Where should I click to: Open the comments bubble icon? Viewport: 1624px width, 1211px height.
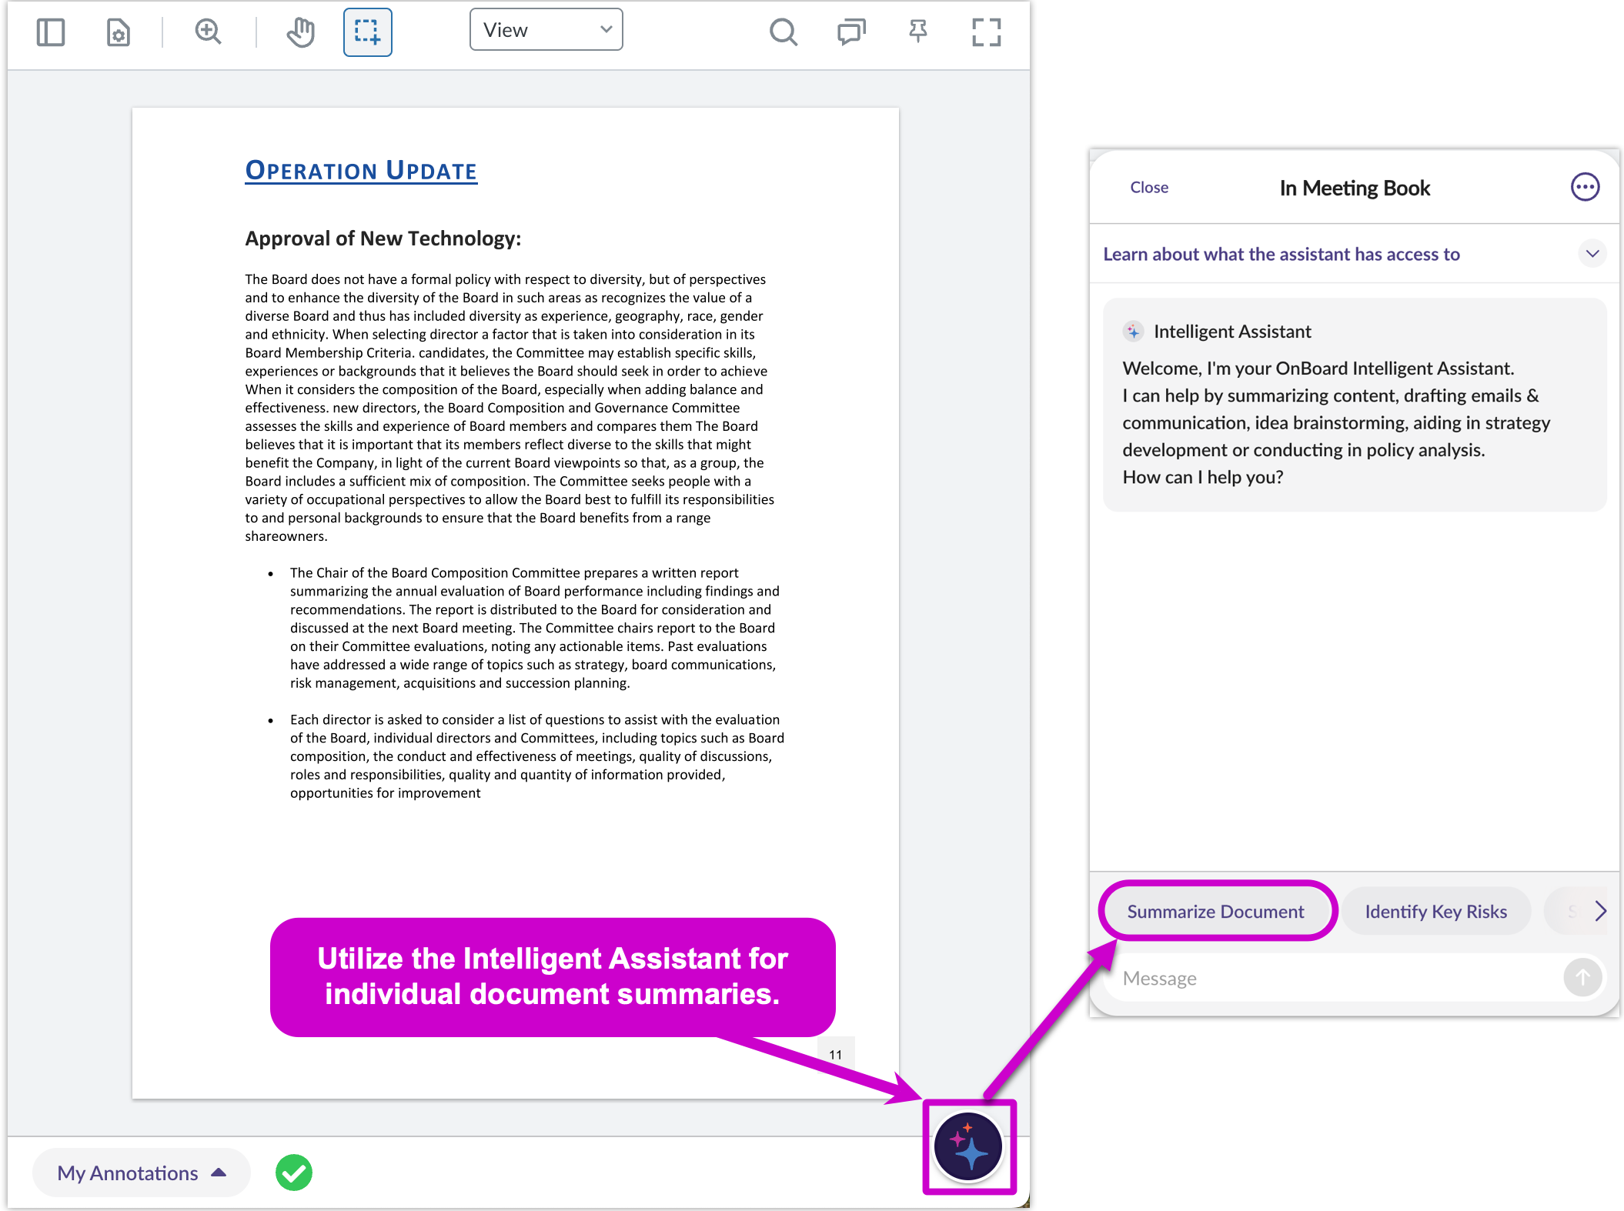tap(850, 32)
